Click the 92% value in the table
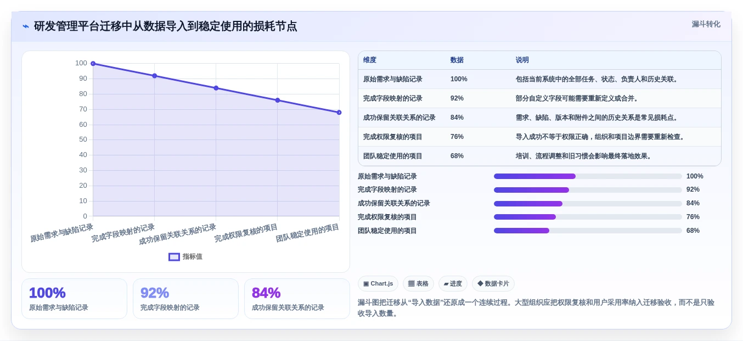The width and height of the screenshot is (743, 341). coord(457,98)
